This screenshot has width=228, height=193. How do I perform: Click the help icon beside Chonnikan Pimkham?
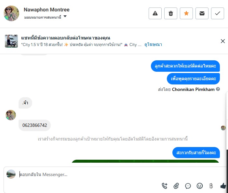coord(218,89)
